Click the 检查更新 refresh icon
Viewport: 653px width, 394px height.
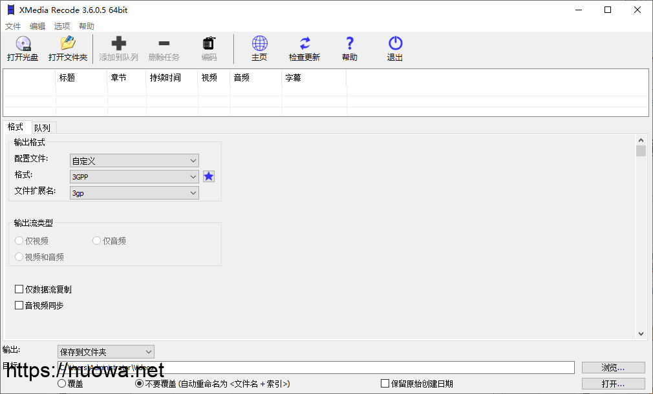(x=305, y=44)
